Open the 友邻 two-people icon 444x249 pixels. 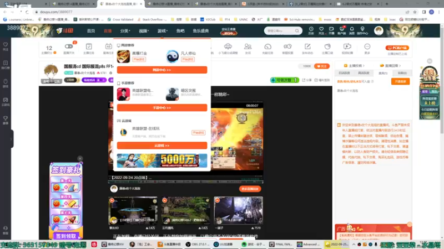click(x=248, y=48)
